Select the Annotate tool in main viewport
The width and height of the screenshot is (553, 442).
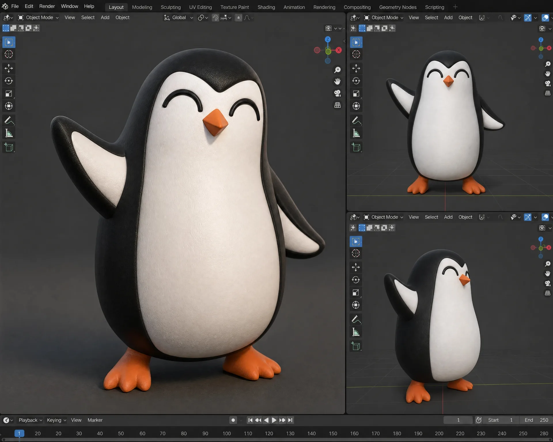[9, 120]
